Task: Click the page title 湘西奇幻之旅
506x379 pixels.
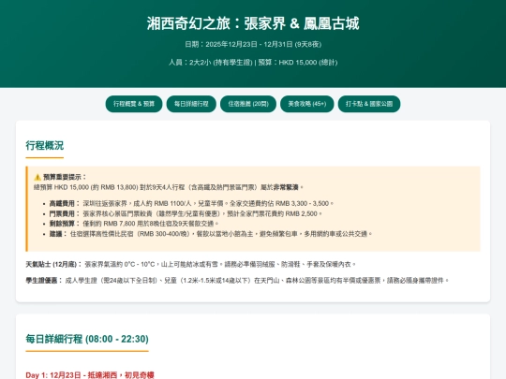Action: click(x=253, y=23)
